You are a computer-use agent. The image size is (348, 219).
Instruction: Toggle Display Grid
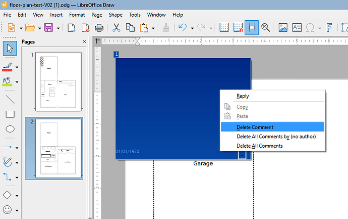(x=224, y=28)
